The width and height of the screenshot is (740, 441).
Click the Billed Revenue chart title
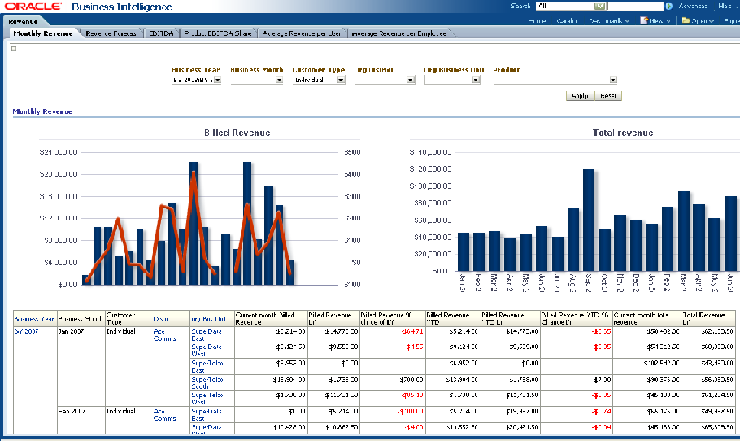click(x=237, y=133)
